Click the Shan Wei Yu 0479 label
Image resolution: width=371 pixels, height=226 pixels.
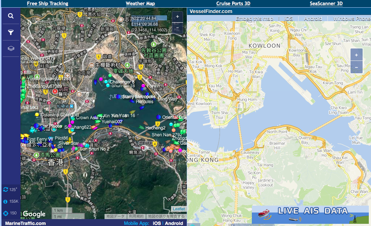(x=38, y=58)
